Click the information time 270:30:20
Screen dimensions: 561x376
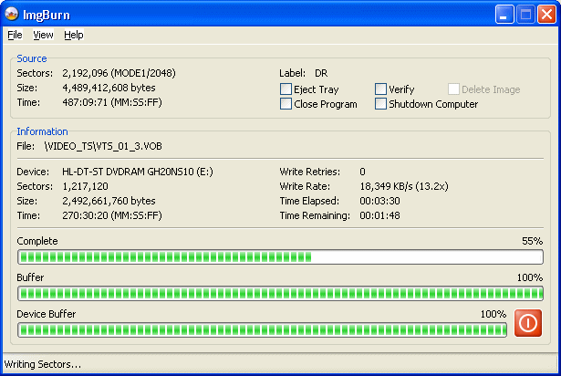click(85, 215)
